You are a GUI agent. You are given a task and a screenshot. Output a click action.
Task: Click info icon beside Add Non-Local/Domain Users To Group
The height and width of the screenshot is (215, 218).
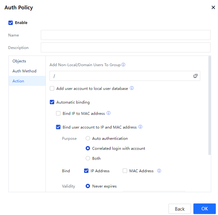pyautogui.click(x=123, y=65)
